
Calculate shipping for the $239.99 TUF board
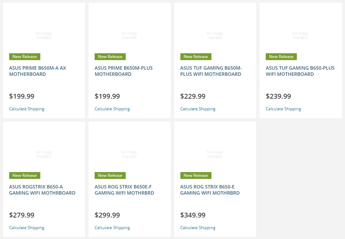pyautogui.click(x=283, y=109)
